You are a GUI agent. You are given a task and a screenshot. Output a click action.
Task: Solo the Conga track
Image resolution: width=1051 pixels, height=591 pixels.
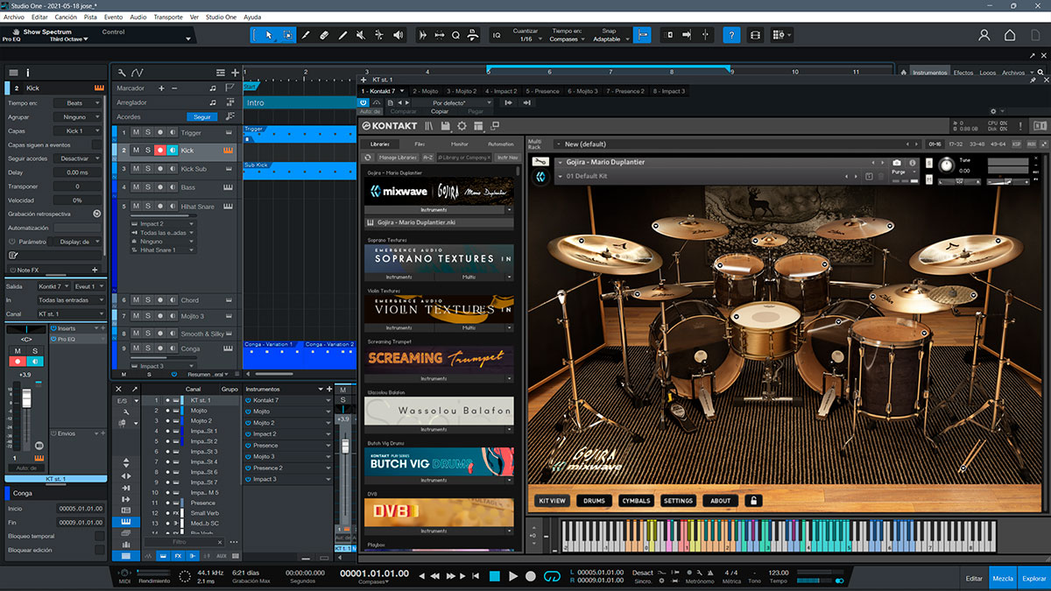tap(148, 349)
